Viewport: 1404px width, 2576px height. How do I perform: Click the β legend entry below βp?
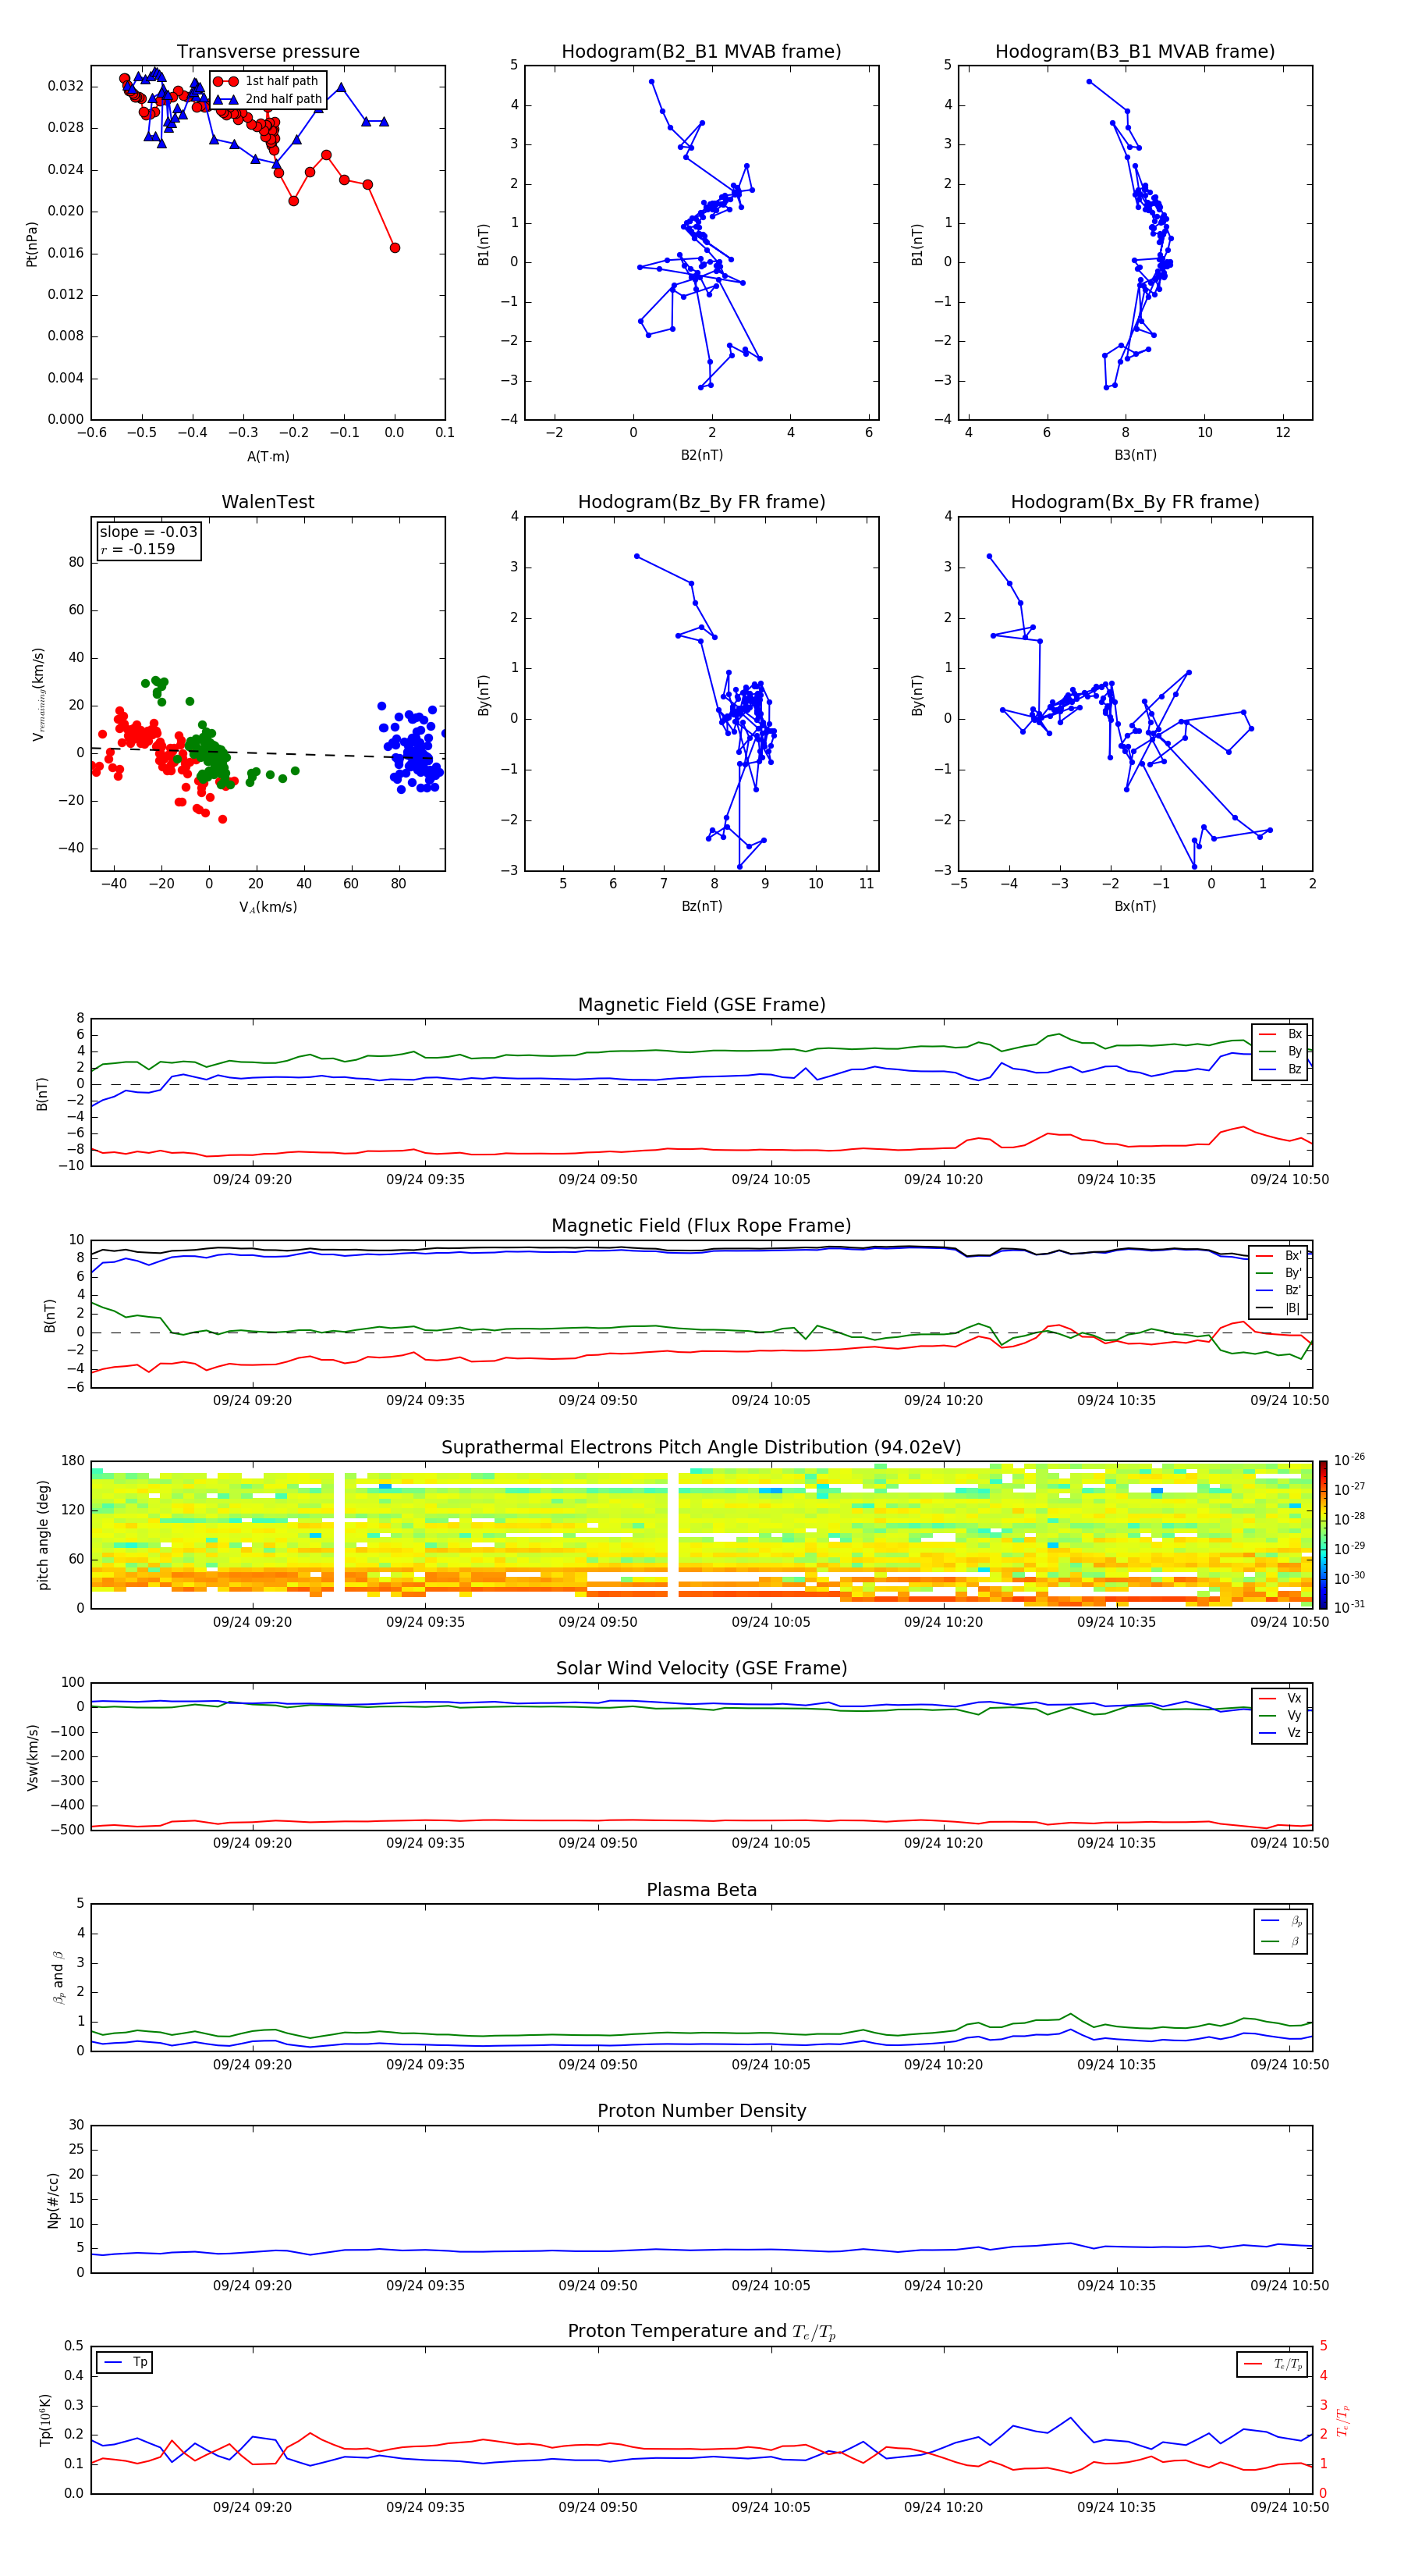tap(1281, 1941)
